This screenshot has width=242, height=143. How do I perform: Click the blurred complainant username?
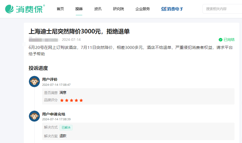click(44, 40)
